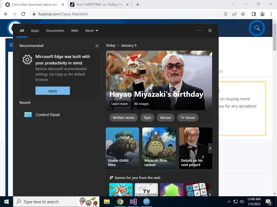Bookmark page with the star icon
This screenshot has width=277, height=207.
tap(243, 14)
